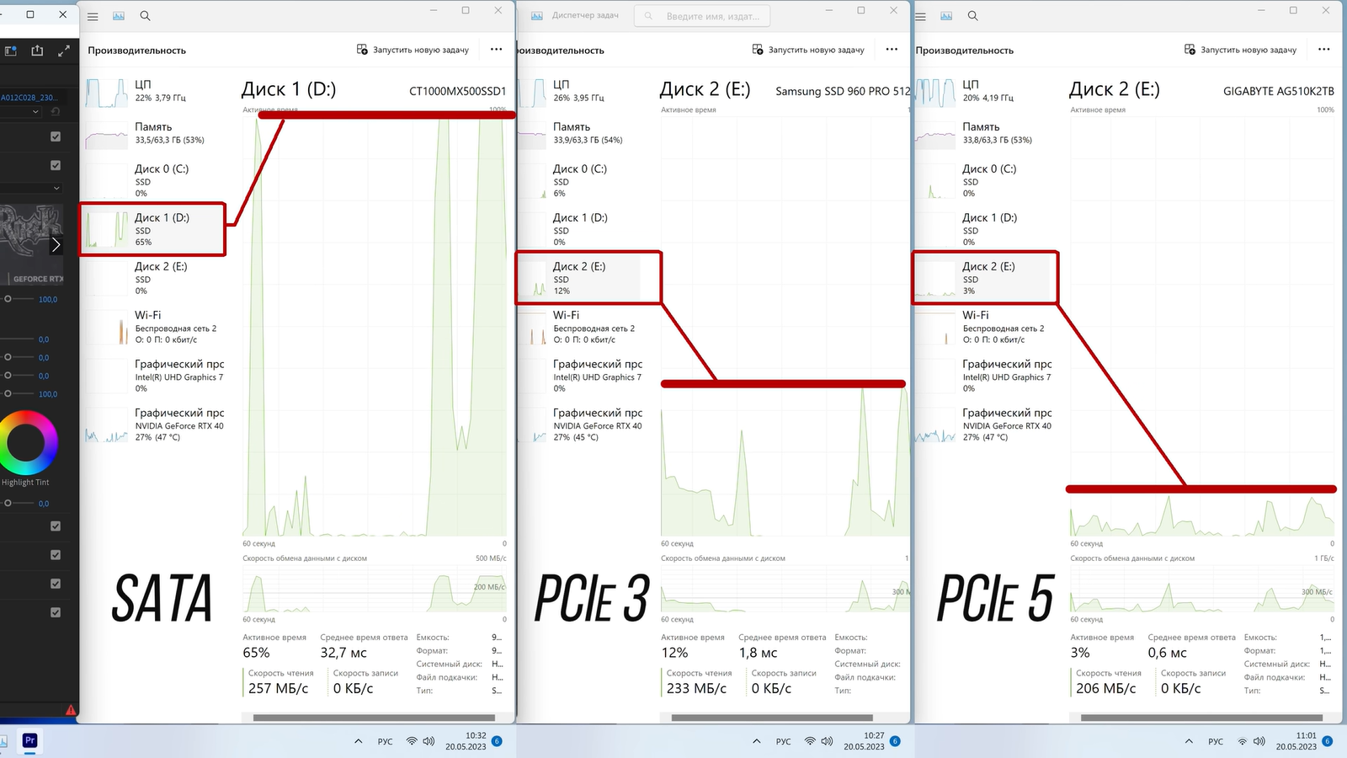Viewport: 1347px width, 758px height.
Task: Open three-dot more menu in Samsung SSD window
Action: pos(892,50)
